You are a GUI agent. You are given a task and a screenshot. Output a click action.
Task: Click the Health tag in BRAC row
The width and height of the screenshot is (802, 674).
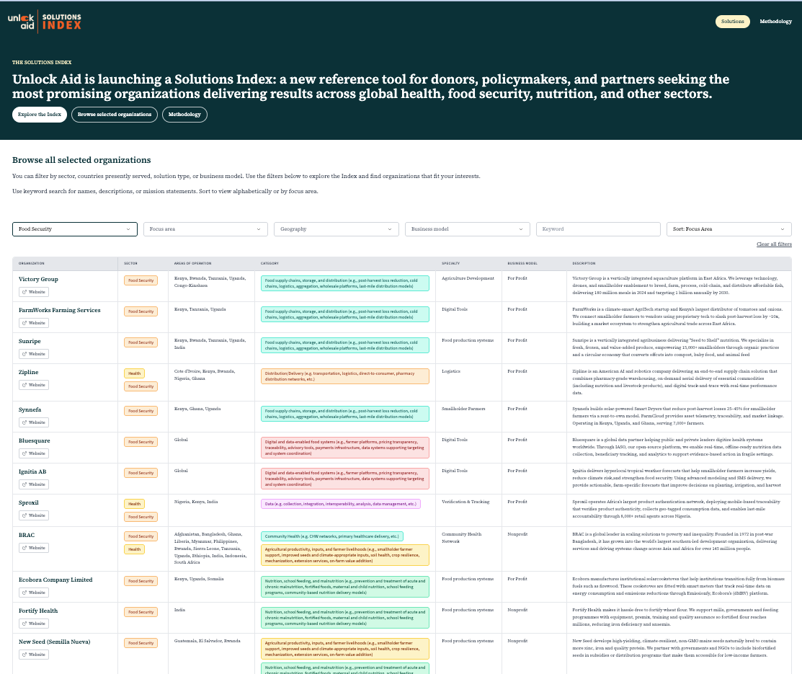(135, 549)
